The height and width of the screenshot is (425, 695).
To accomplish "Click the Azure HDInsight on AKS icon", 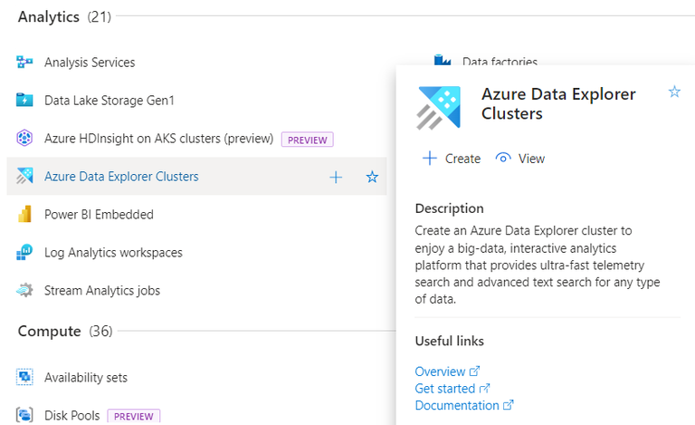I will 24,139.
